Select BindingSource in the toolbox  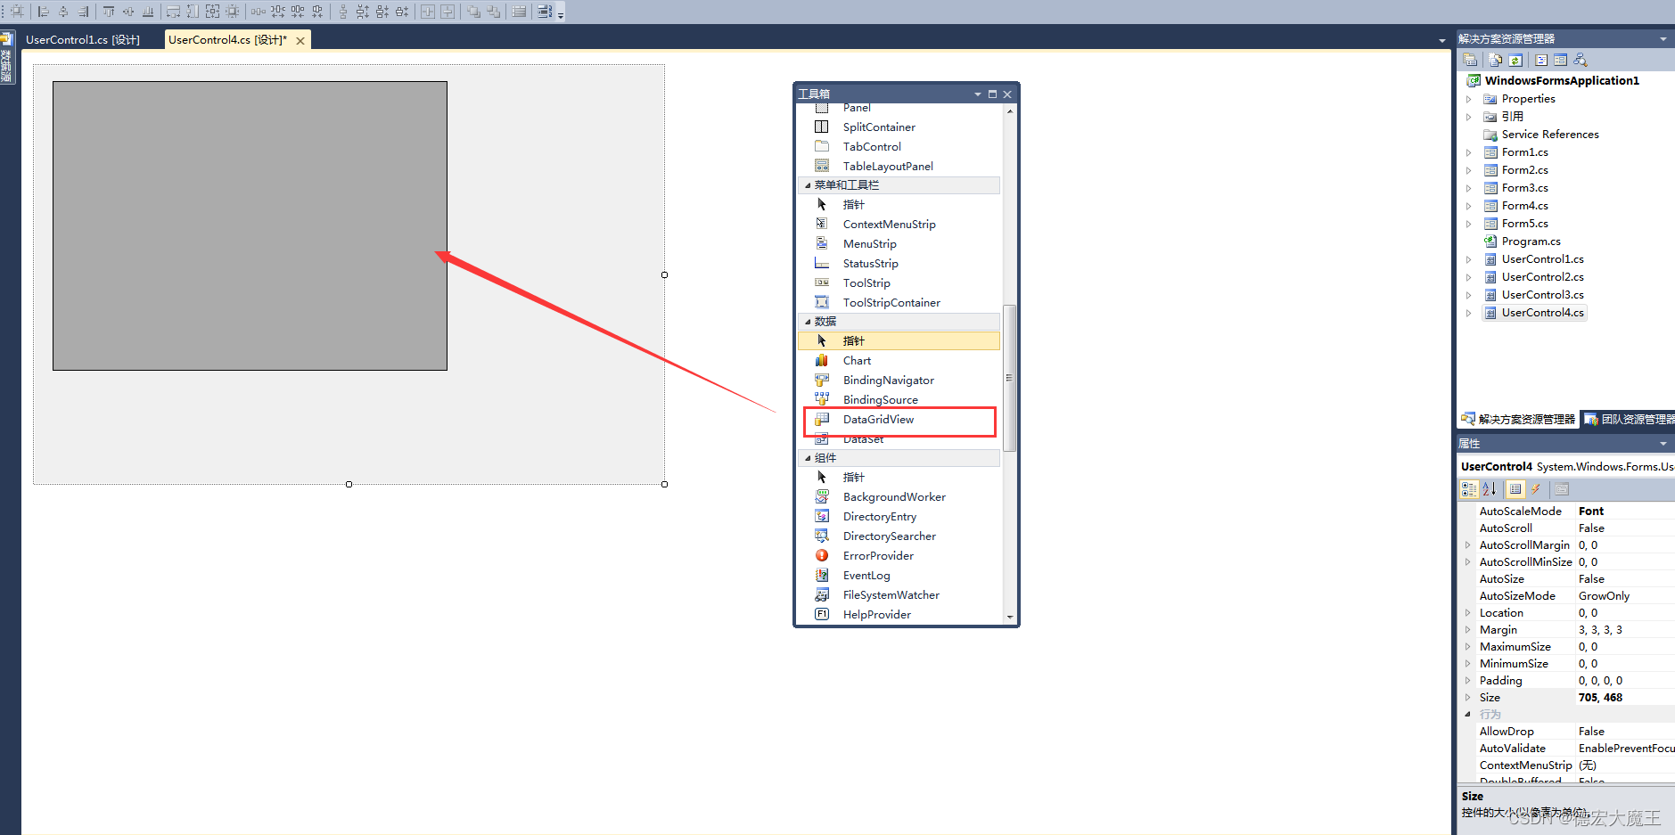pyautogui.click(x=899, y=400)
